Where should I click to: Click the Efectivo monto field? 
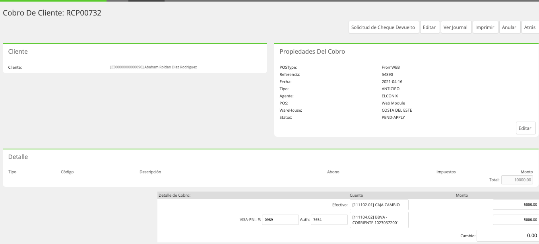pos(516,205)
